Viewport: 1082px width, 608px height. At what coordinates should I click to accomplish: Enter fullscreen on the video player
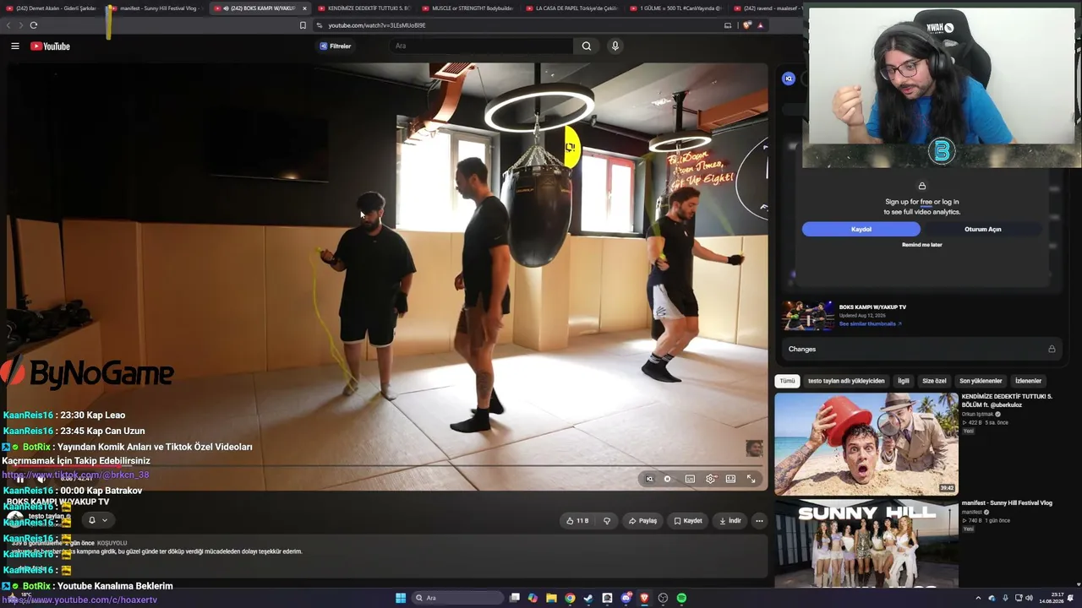751,479
